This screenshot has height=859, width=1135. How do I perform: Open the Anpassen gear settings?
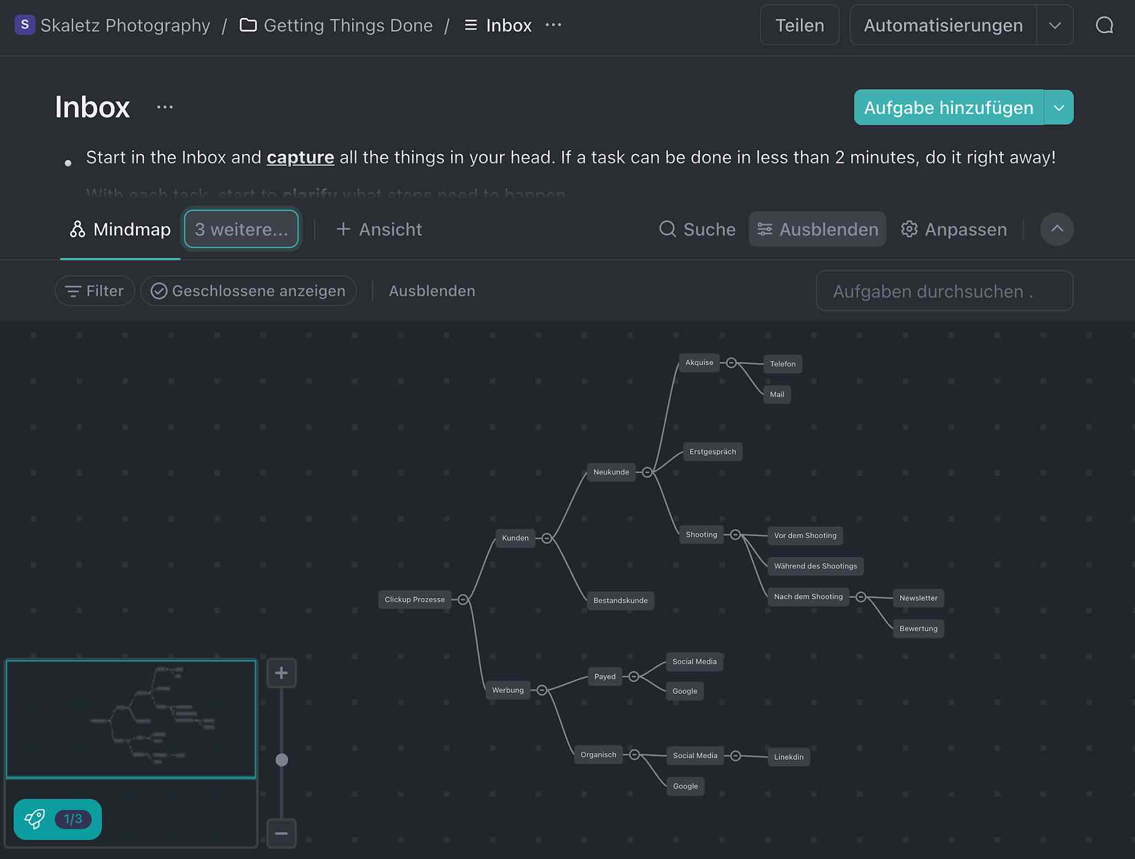pyautogui.click(x=954, y=229)
